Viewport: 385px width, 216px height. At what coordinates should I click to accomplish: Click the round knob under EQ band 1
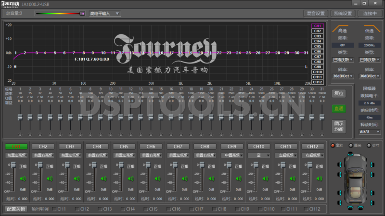click(20, 135)
